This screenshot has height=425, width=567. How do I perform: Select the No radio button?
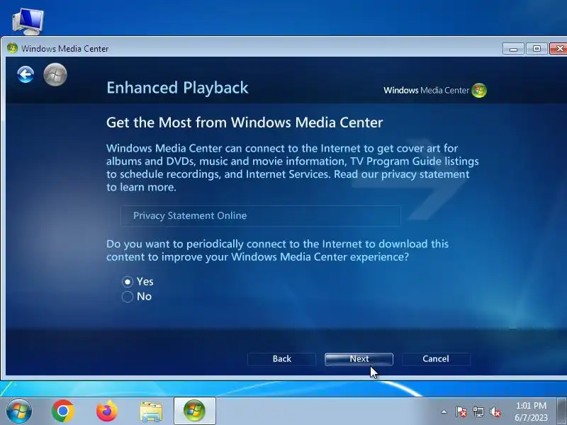tap(128, 297)
